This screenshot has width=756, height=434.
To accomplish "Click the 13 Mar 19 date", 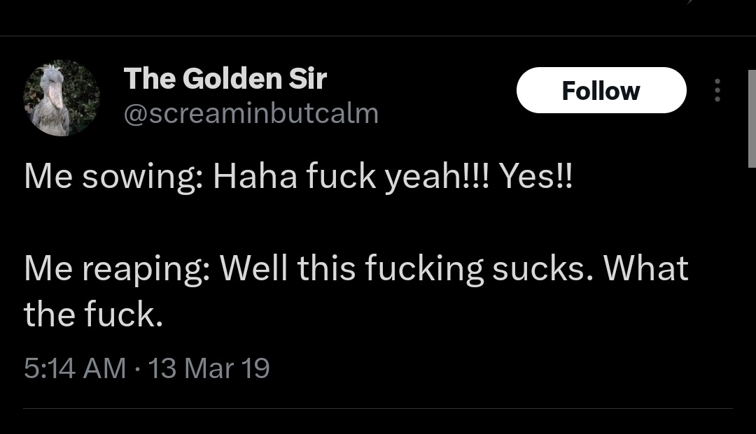I will [x=209, y=368].
